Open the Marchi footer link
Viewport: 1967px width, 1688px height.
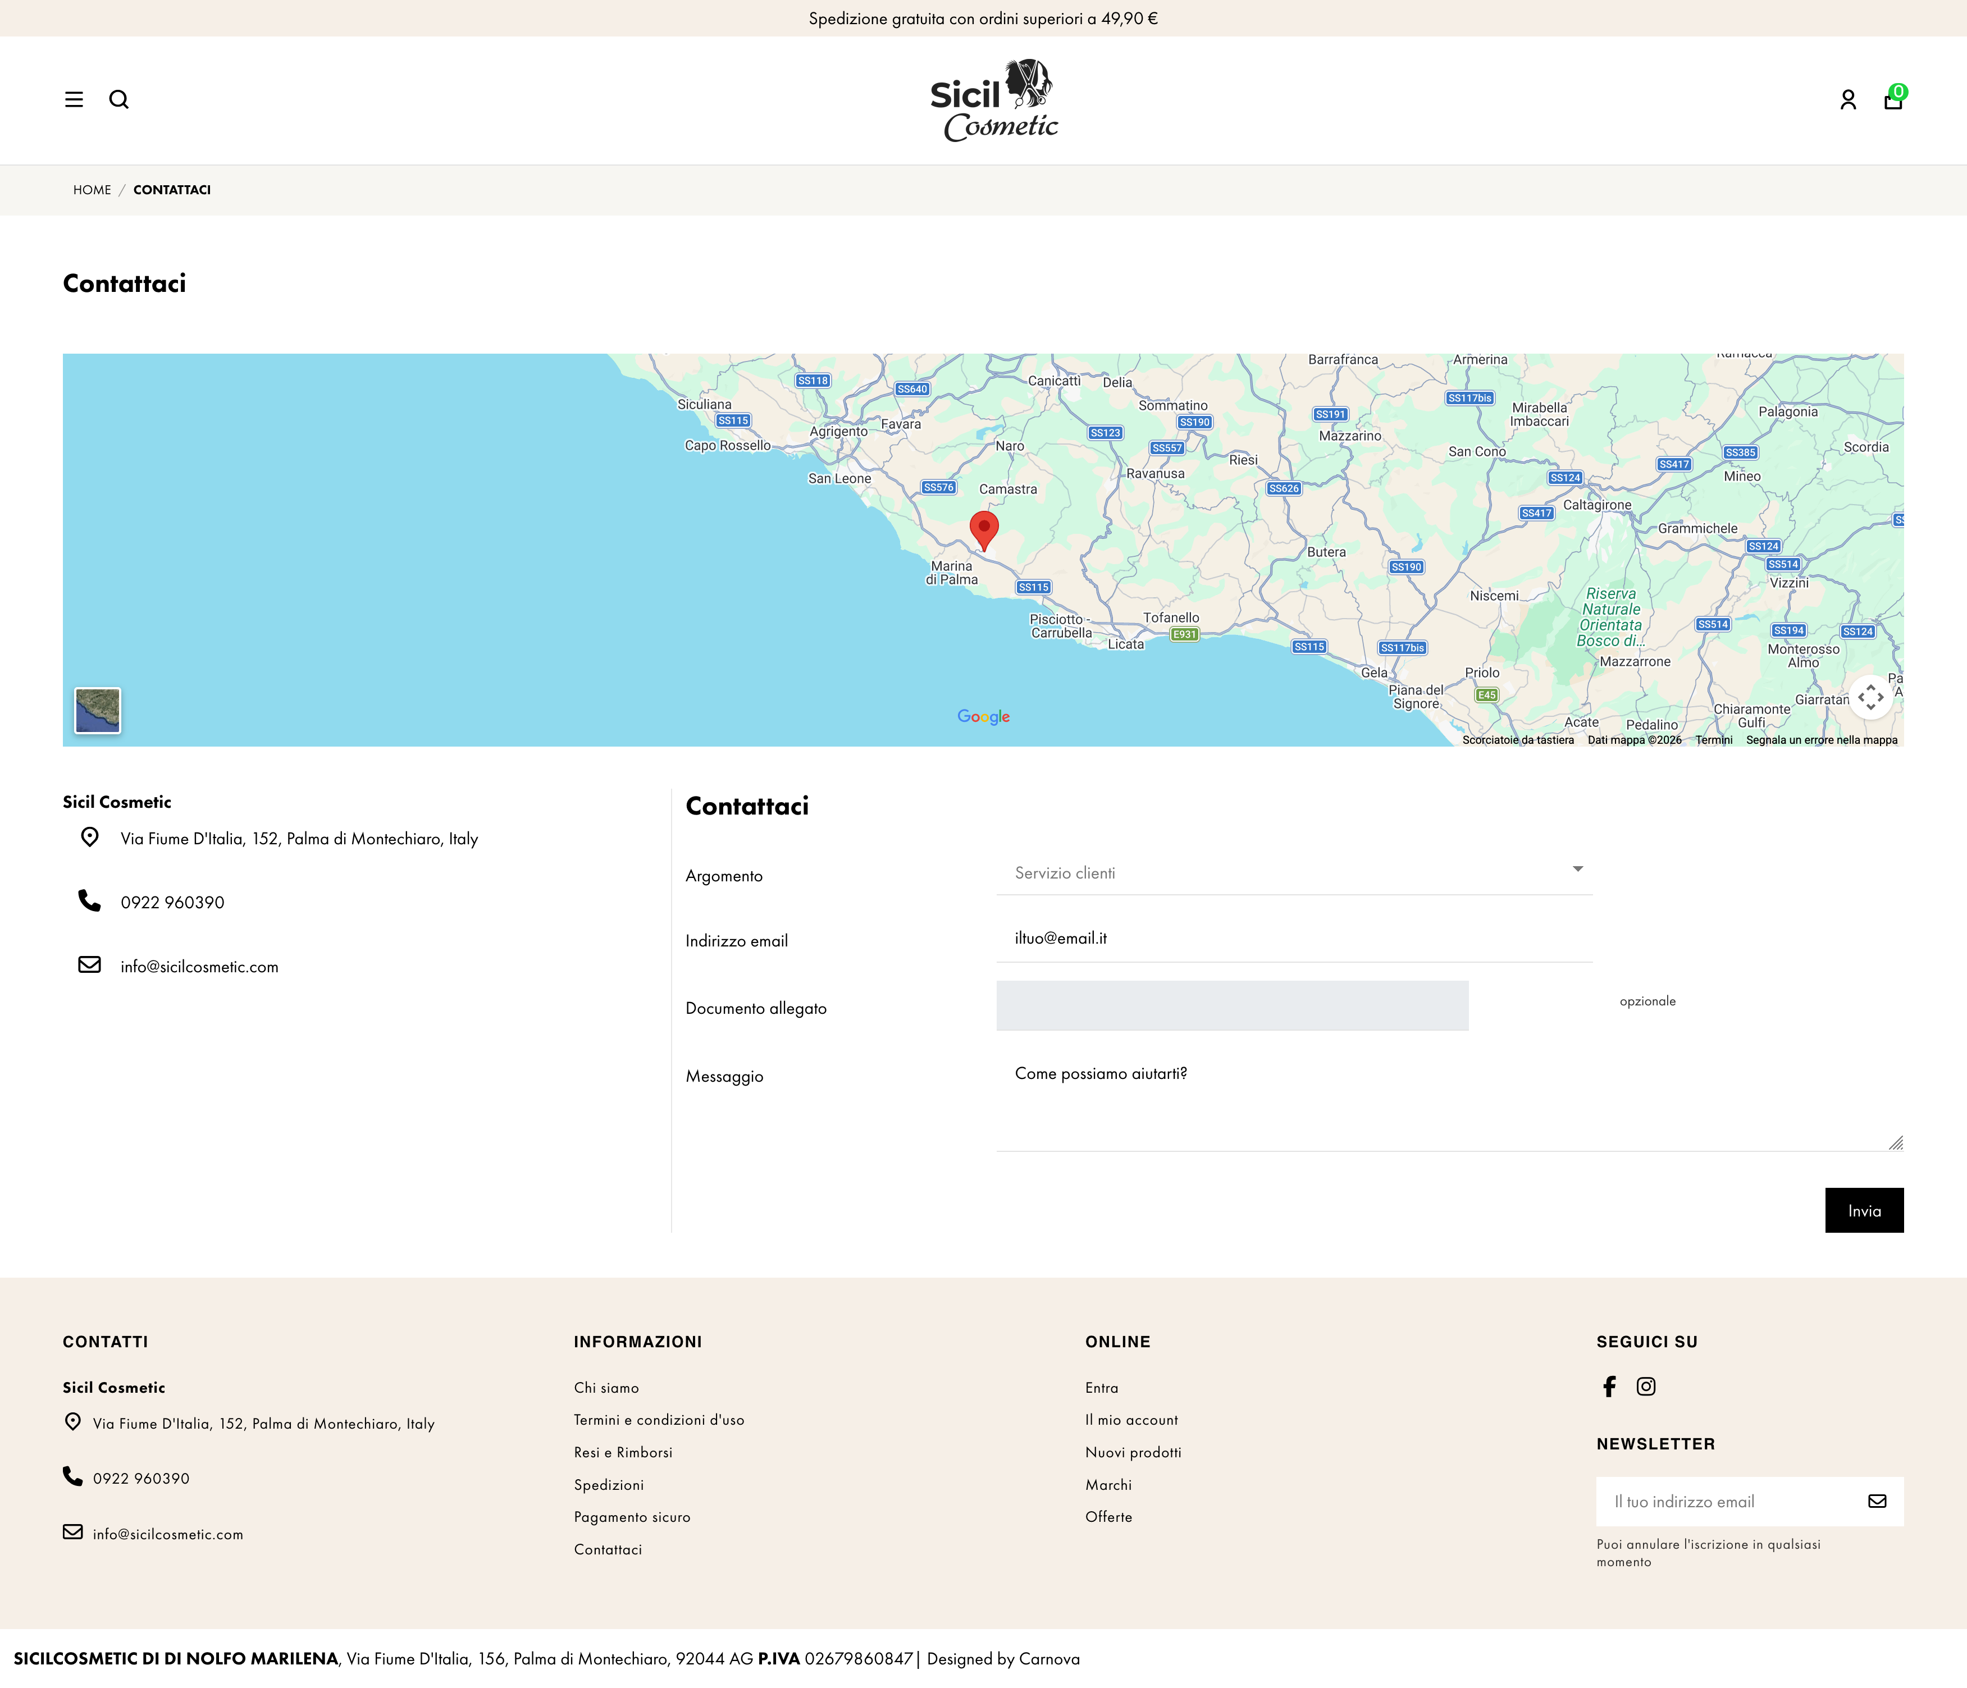click(1109, 1485)
